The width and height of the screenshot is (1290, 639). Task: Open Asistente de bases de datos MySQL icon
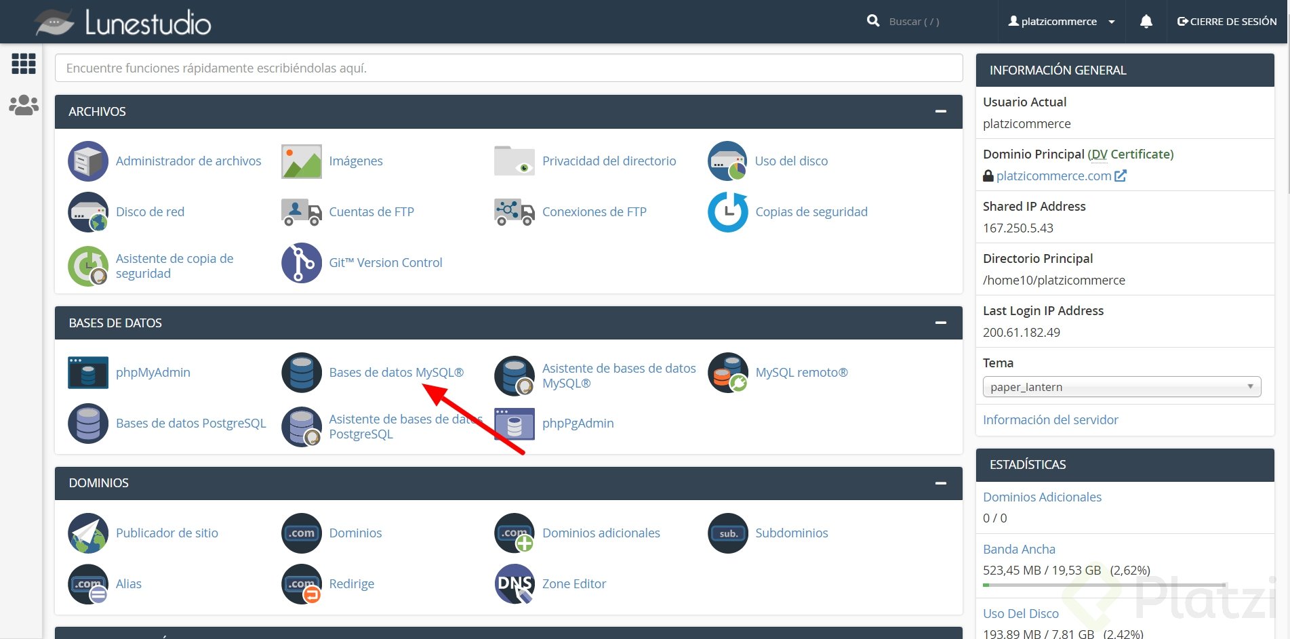click(515, 376)
